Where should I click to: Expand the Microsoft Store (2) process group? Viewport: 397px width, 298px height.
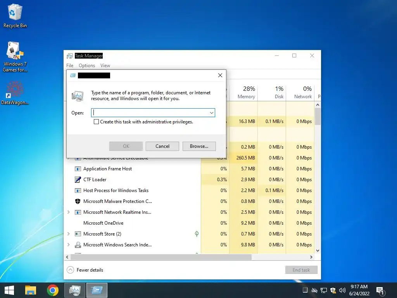[68, 234]
